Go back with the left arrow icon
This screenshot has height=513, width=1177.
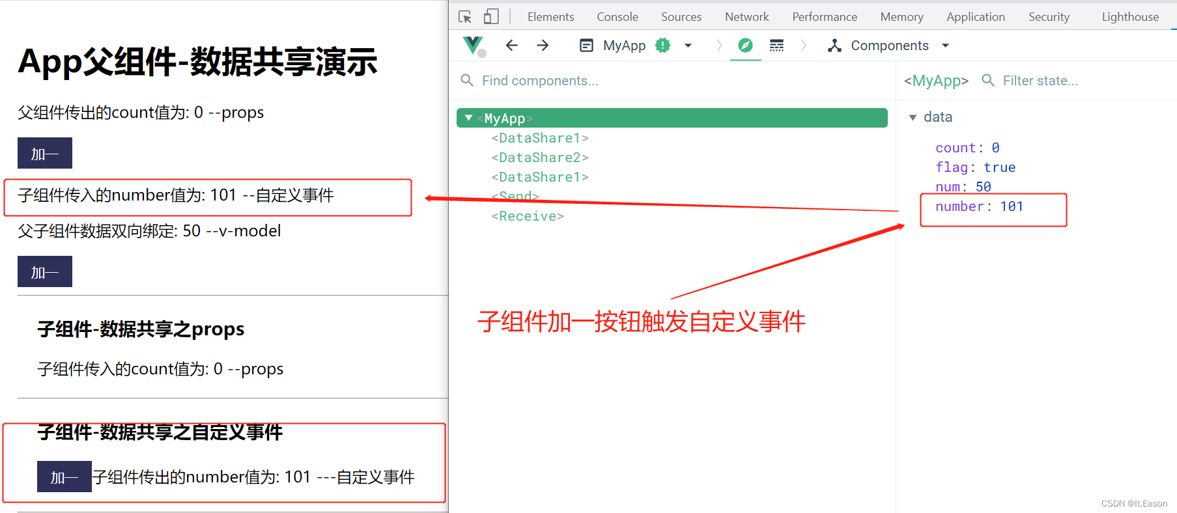point(512,46)
